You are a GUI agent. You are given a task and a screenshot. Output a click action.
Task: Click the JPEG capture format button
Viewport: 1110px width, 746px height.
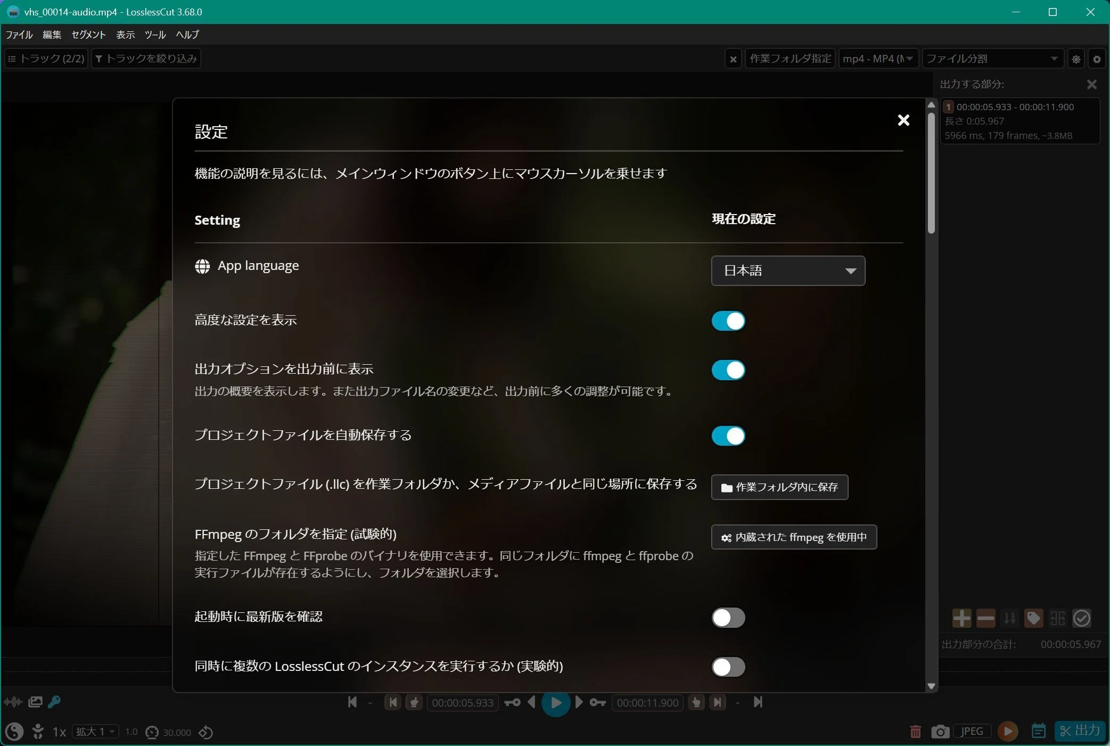972,731
